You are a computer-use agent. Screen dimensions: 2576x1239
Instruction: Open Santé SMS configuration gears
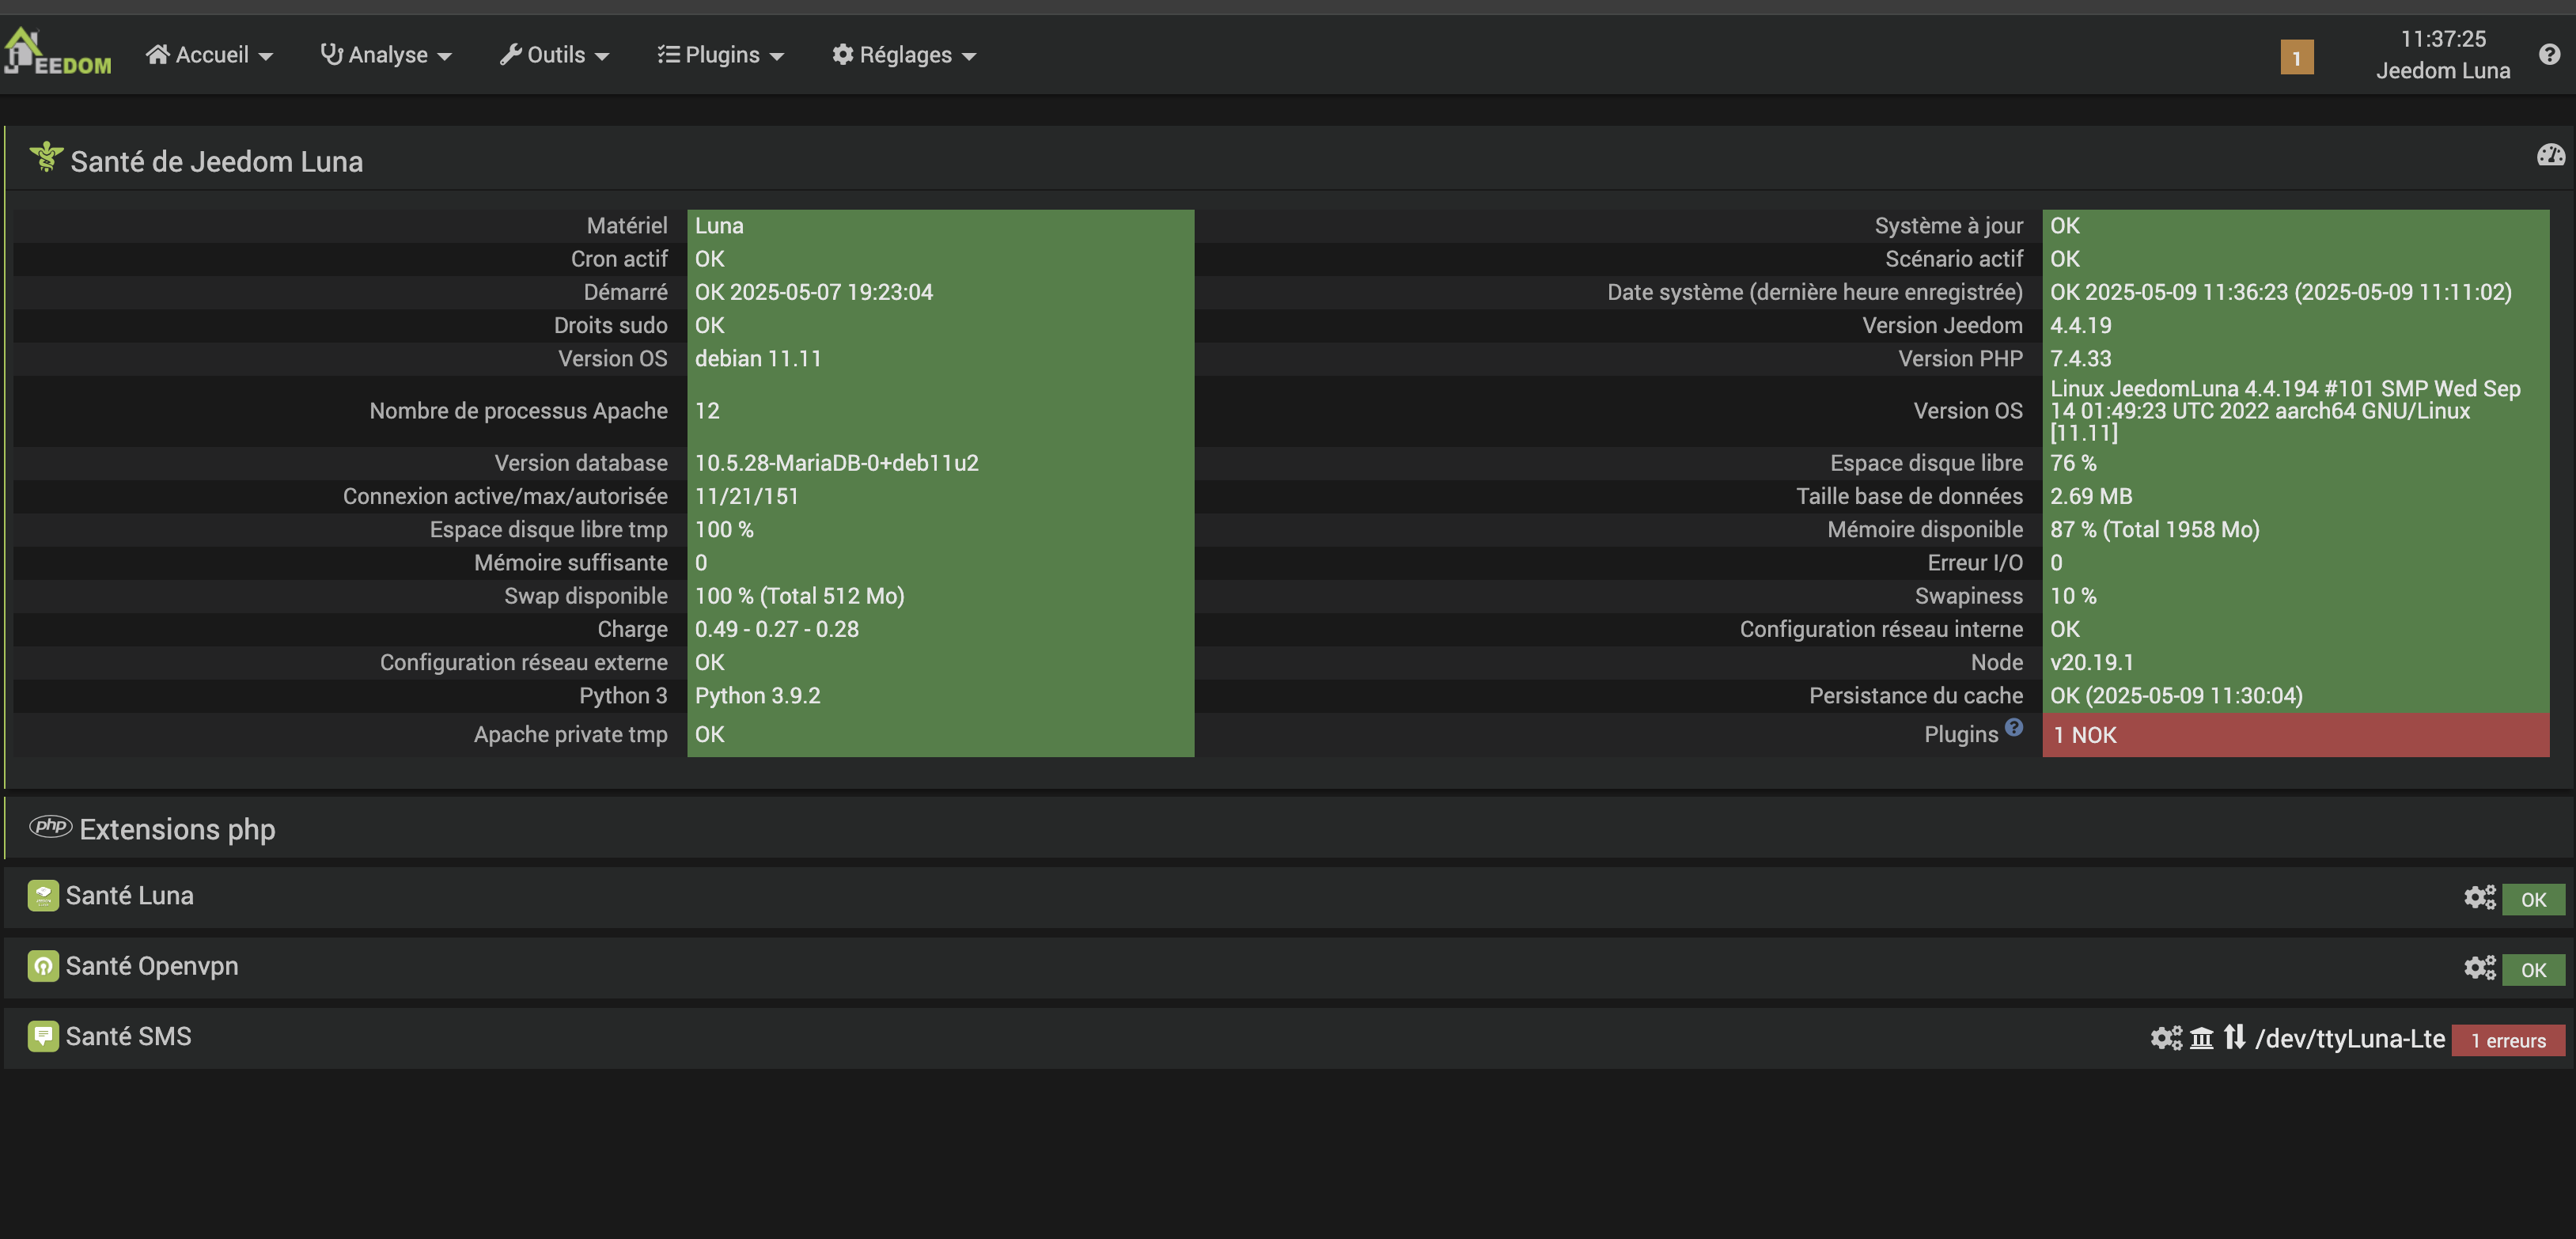pos(2166,1038)
